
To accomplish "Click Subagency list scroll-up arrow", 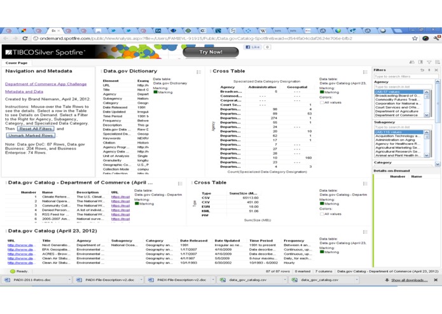I will click(427, 132).
